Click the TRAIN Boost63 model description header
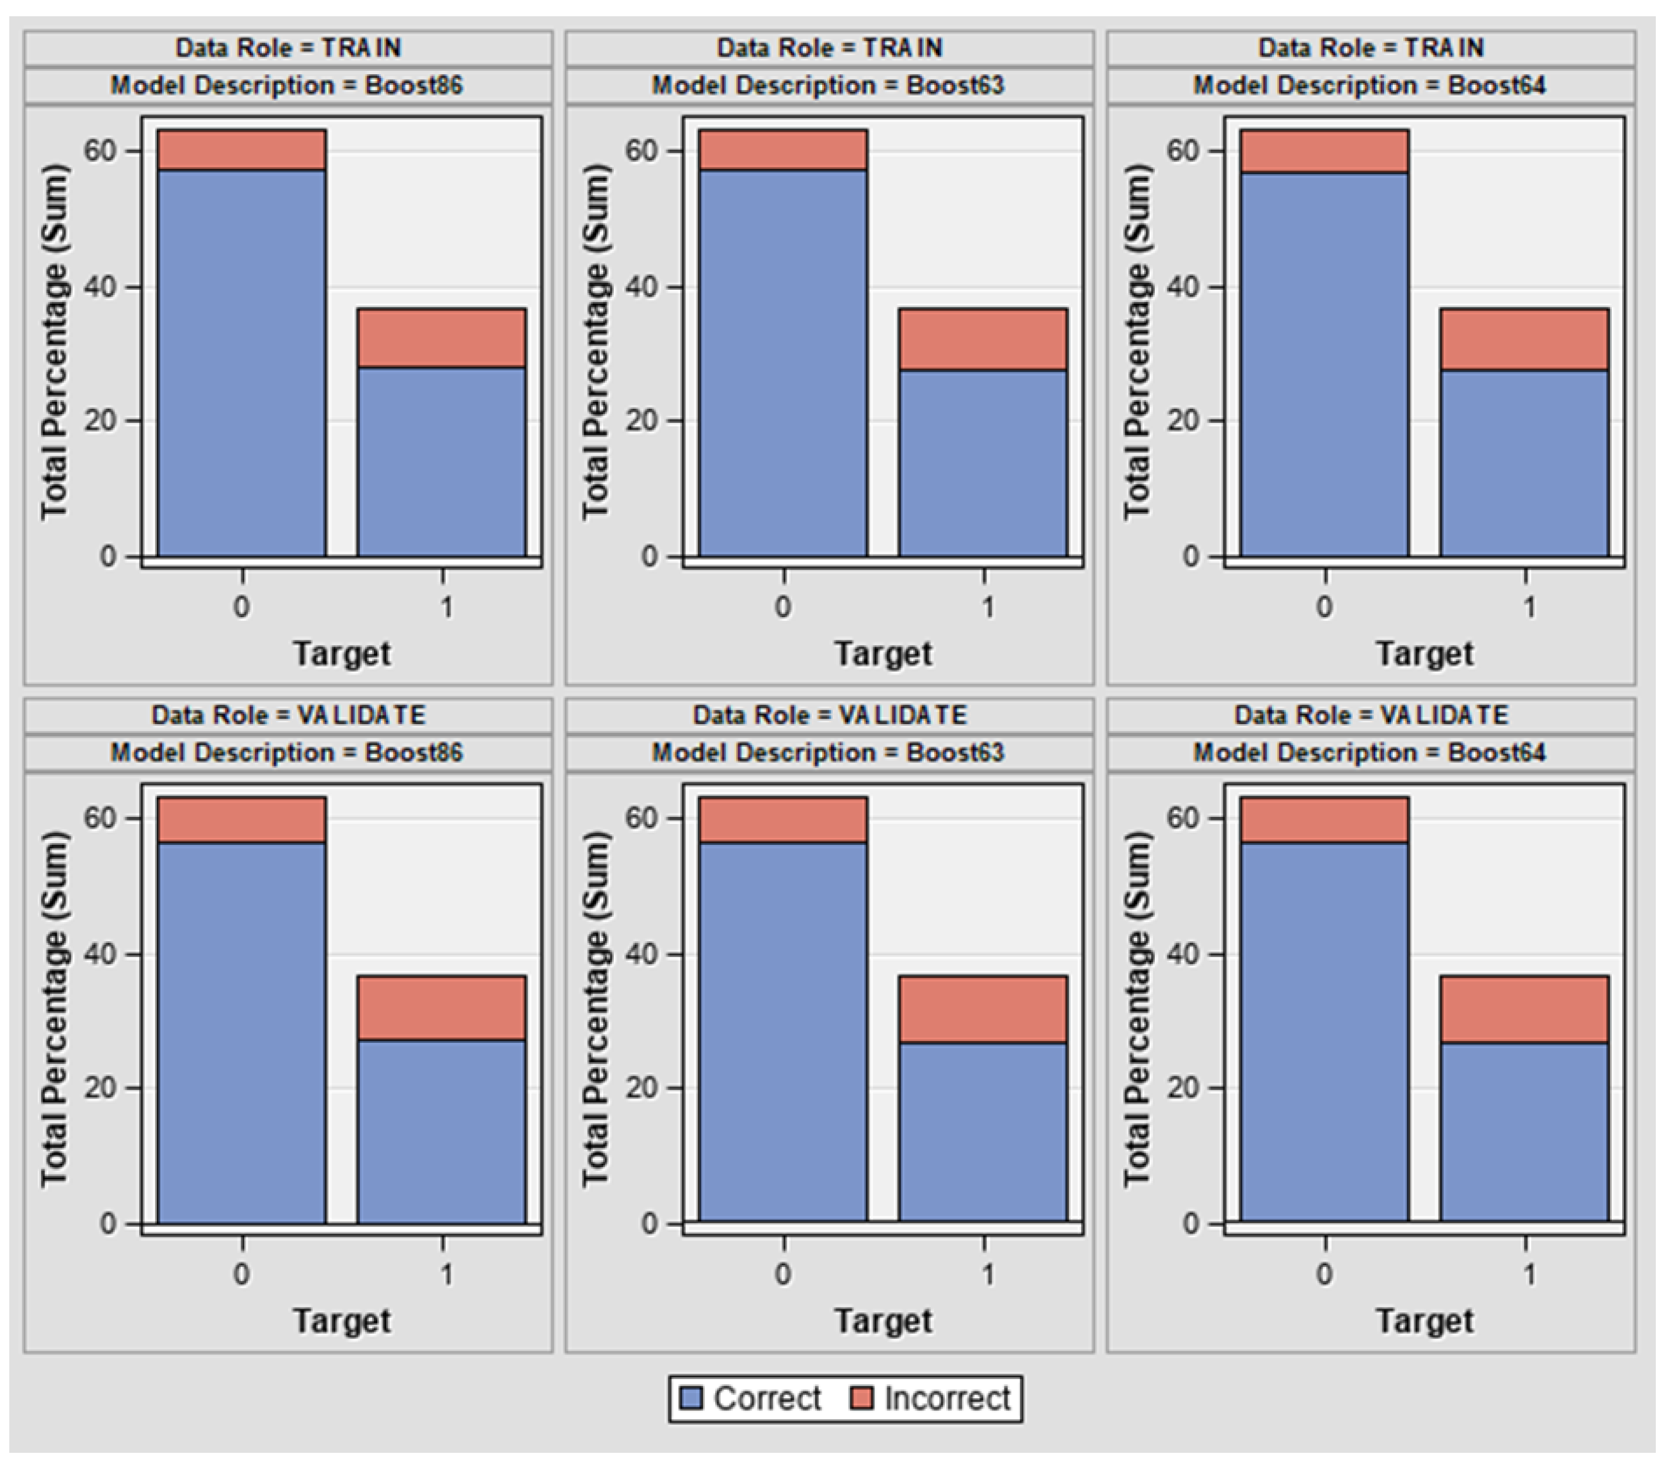Image resolution: width=1668 pixels, height=1465 pixels. (829, 85)
